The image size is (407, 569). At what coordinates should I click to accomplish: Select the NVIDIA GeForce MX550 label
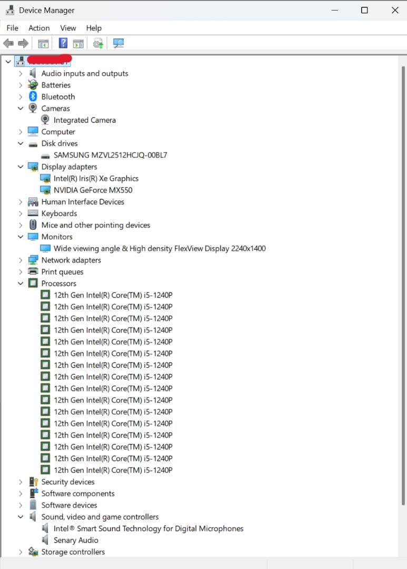93,190
